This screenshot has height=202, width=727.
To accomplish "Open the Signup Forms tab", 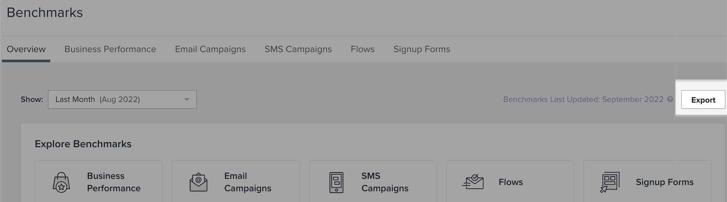I will (x=422, y=49).
